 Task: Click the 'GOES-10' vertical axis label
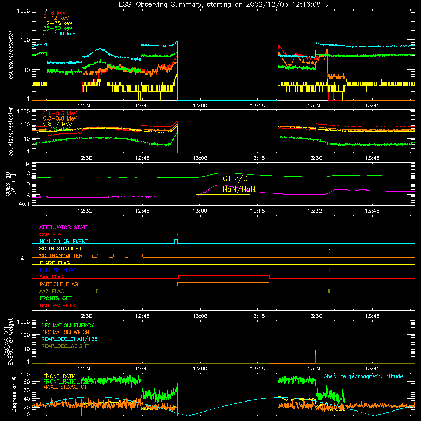tap(8, 184)
